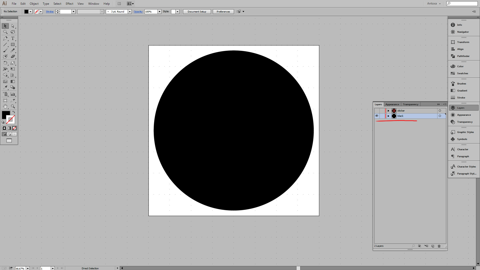Open the Effect menu
This screenshot has height=270, width=480.
(69, 4)
